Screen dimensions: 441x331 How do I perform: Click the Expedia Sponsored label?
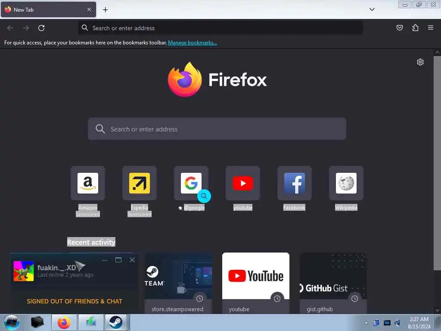pyautogui.click(x=140, y=215)
